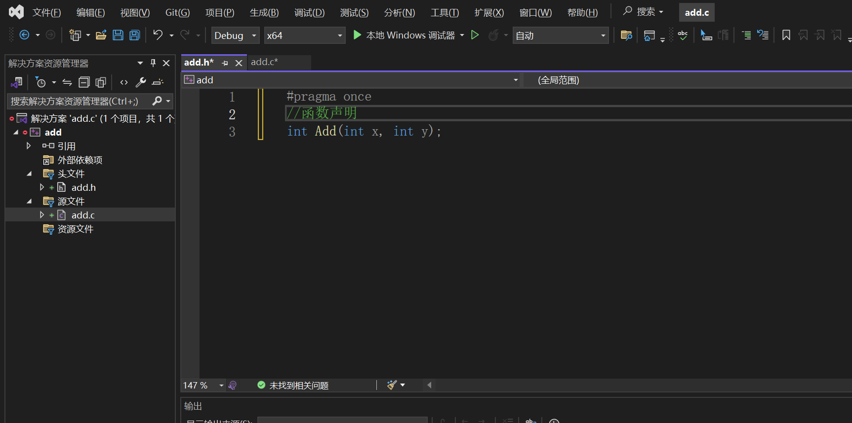Click the code line 'int Add(int x, int y);'
This screenshot has height=423, width=852.
coord(364,131)
